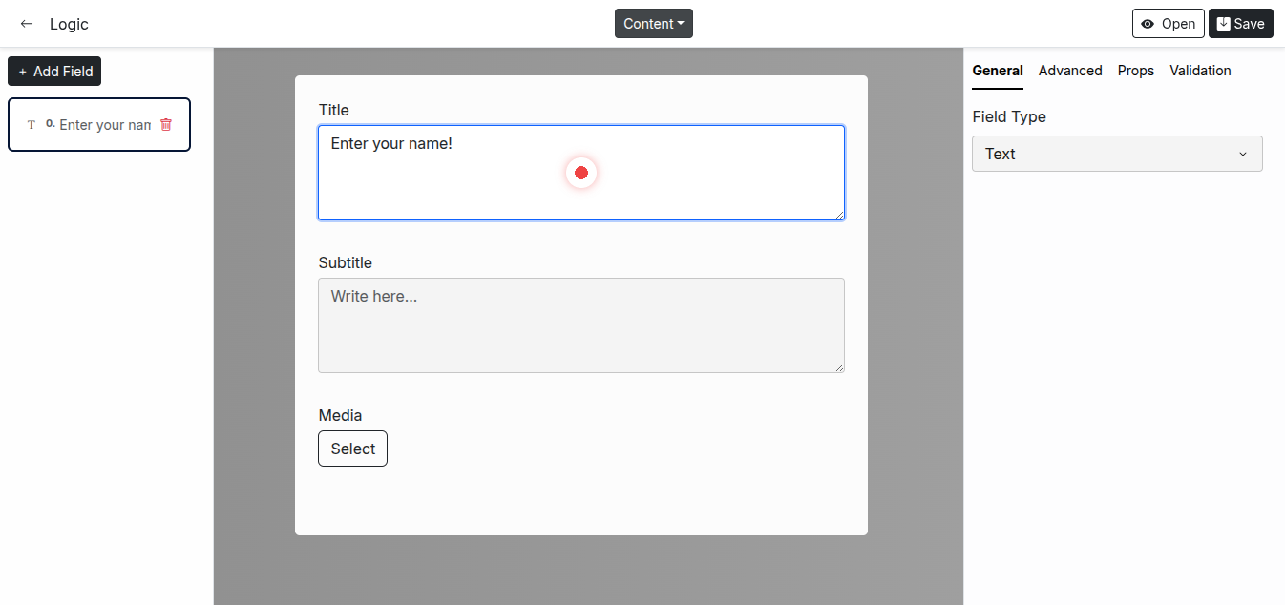1285x605 pixels.
Task: Click the resize handle of the Title textarea
Action: [x=839, y=215]
